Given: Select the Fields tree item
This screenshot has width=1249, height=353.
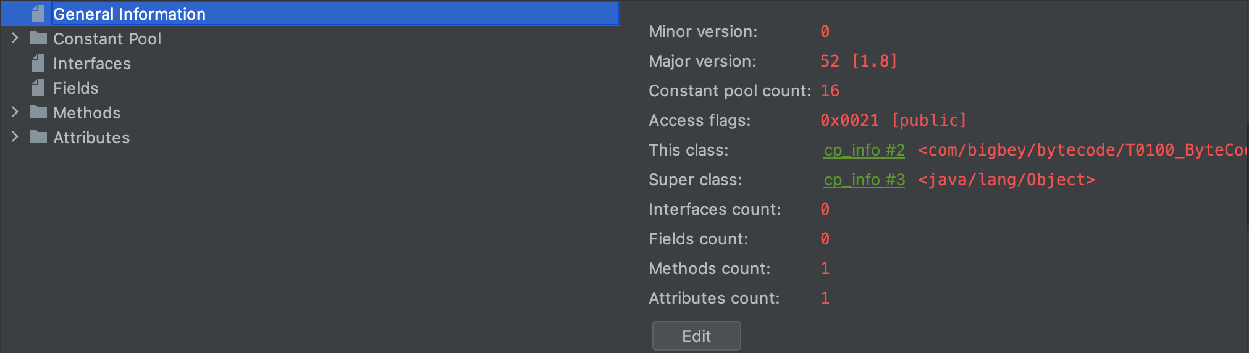Looking at the screenshot, I should coord(75,88).
